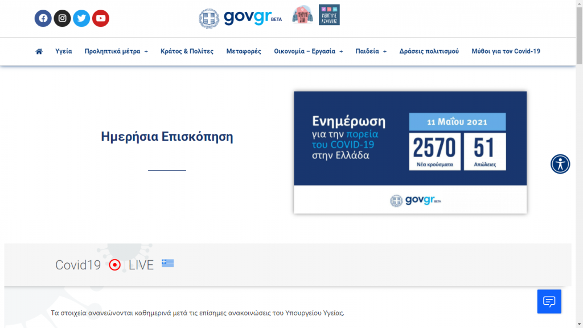Open the Οικονομία – Εργασία menu item

coord(305,51)
